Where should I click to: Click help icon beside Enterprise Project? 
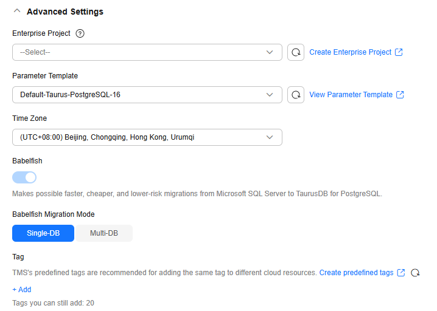click(x=80, y=33)
